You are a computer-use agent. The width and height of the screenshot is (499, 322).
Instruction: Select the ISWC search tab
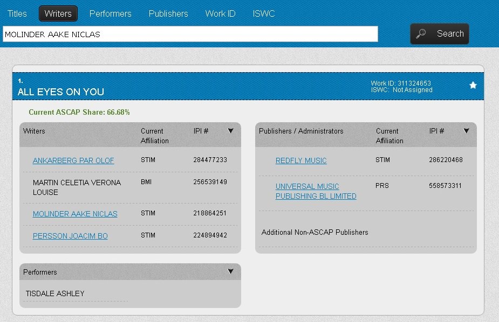(263, 13)
